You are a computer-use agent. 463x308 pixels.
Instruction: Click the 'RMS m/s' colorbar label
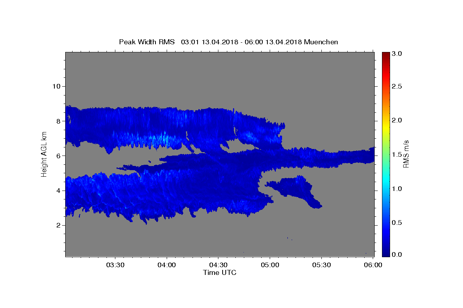[x=406, y=154]
